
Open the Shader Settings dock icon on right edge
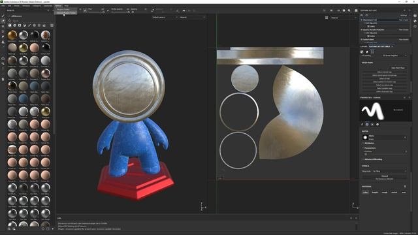[x=415, y=21]
